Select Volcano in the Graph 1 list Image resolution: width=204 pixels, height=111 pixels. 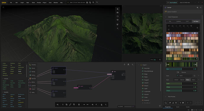coord(146,94)
